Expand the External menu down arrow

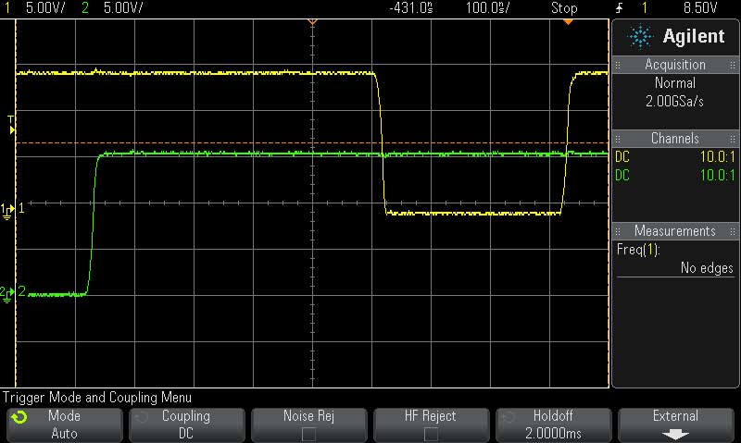pyautogui.click(x=676, y=433)
